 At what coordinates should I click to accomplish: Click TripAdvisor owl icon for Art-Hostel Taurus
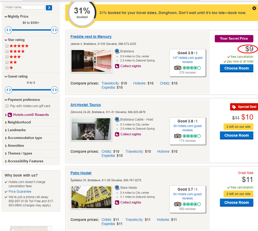click(177, 136)
